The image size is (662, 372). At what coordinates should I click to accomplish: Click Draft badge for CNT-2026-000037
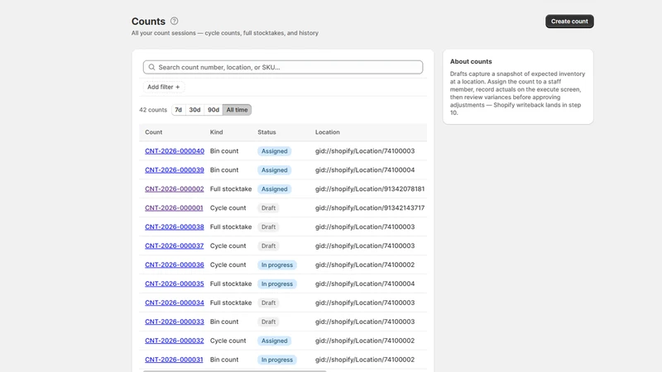pos(268,246)
